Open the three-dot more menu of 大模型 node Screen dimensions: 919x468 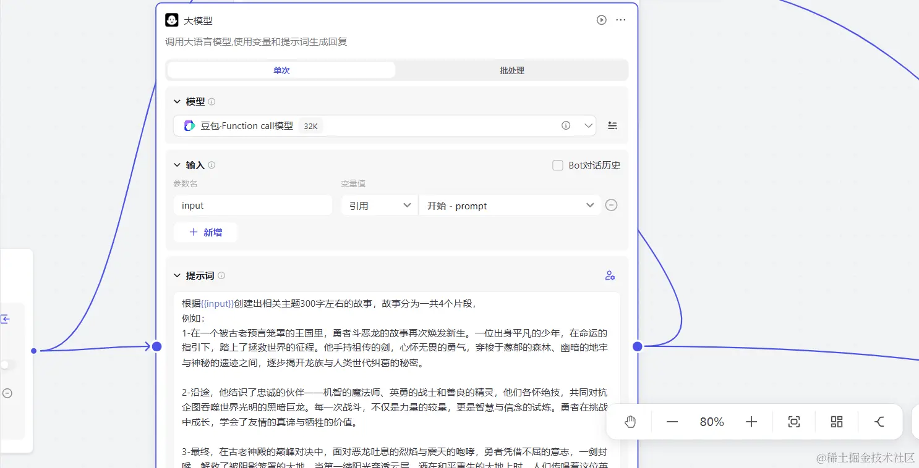point(621,20)
